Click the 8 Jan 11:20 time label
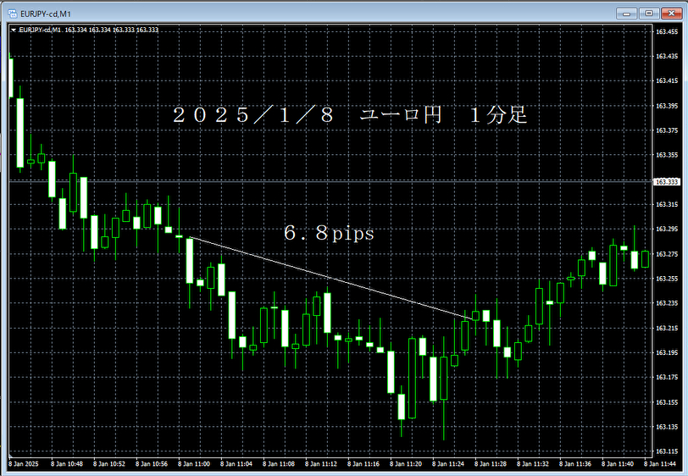This screenshot has height=476, width=688. (406, 463)
